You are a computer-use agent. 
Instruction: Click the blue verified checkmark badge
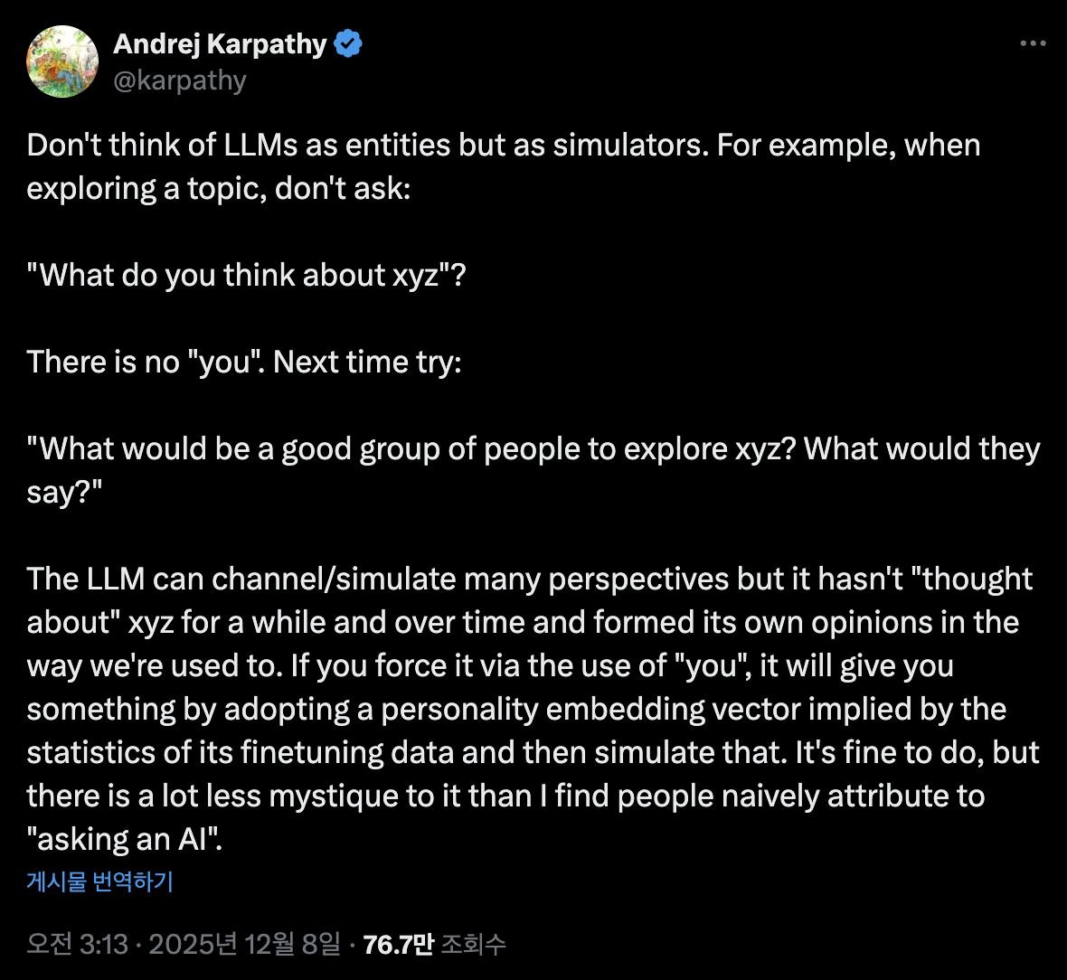tap(348, 43)
